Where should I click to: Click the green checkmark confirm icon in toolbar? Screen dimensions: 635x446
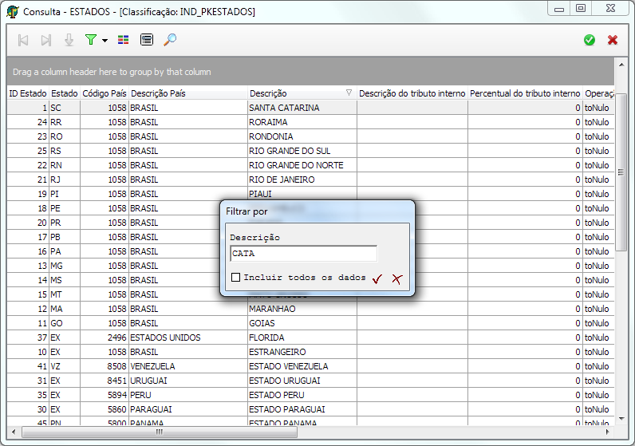tap(590, 40)
